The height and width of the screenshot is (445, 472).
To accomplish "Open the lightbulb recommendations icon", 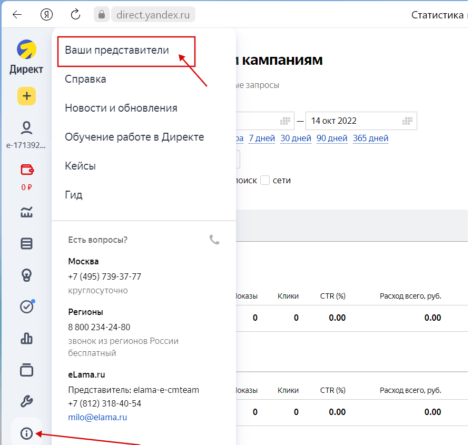I will 26,275.
